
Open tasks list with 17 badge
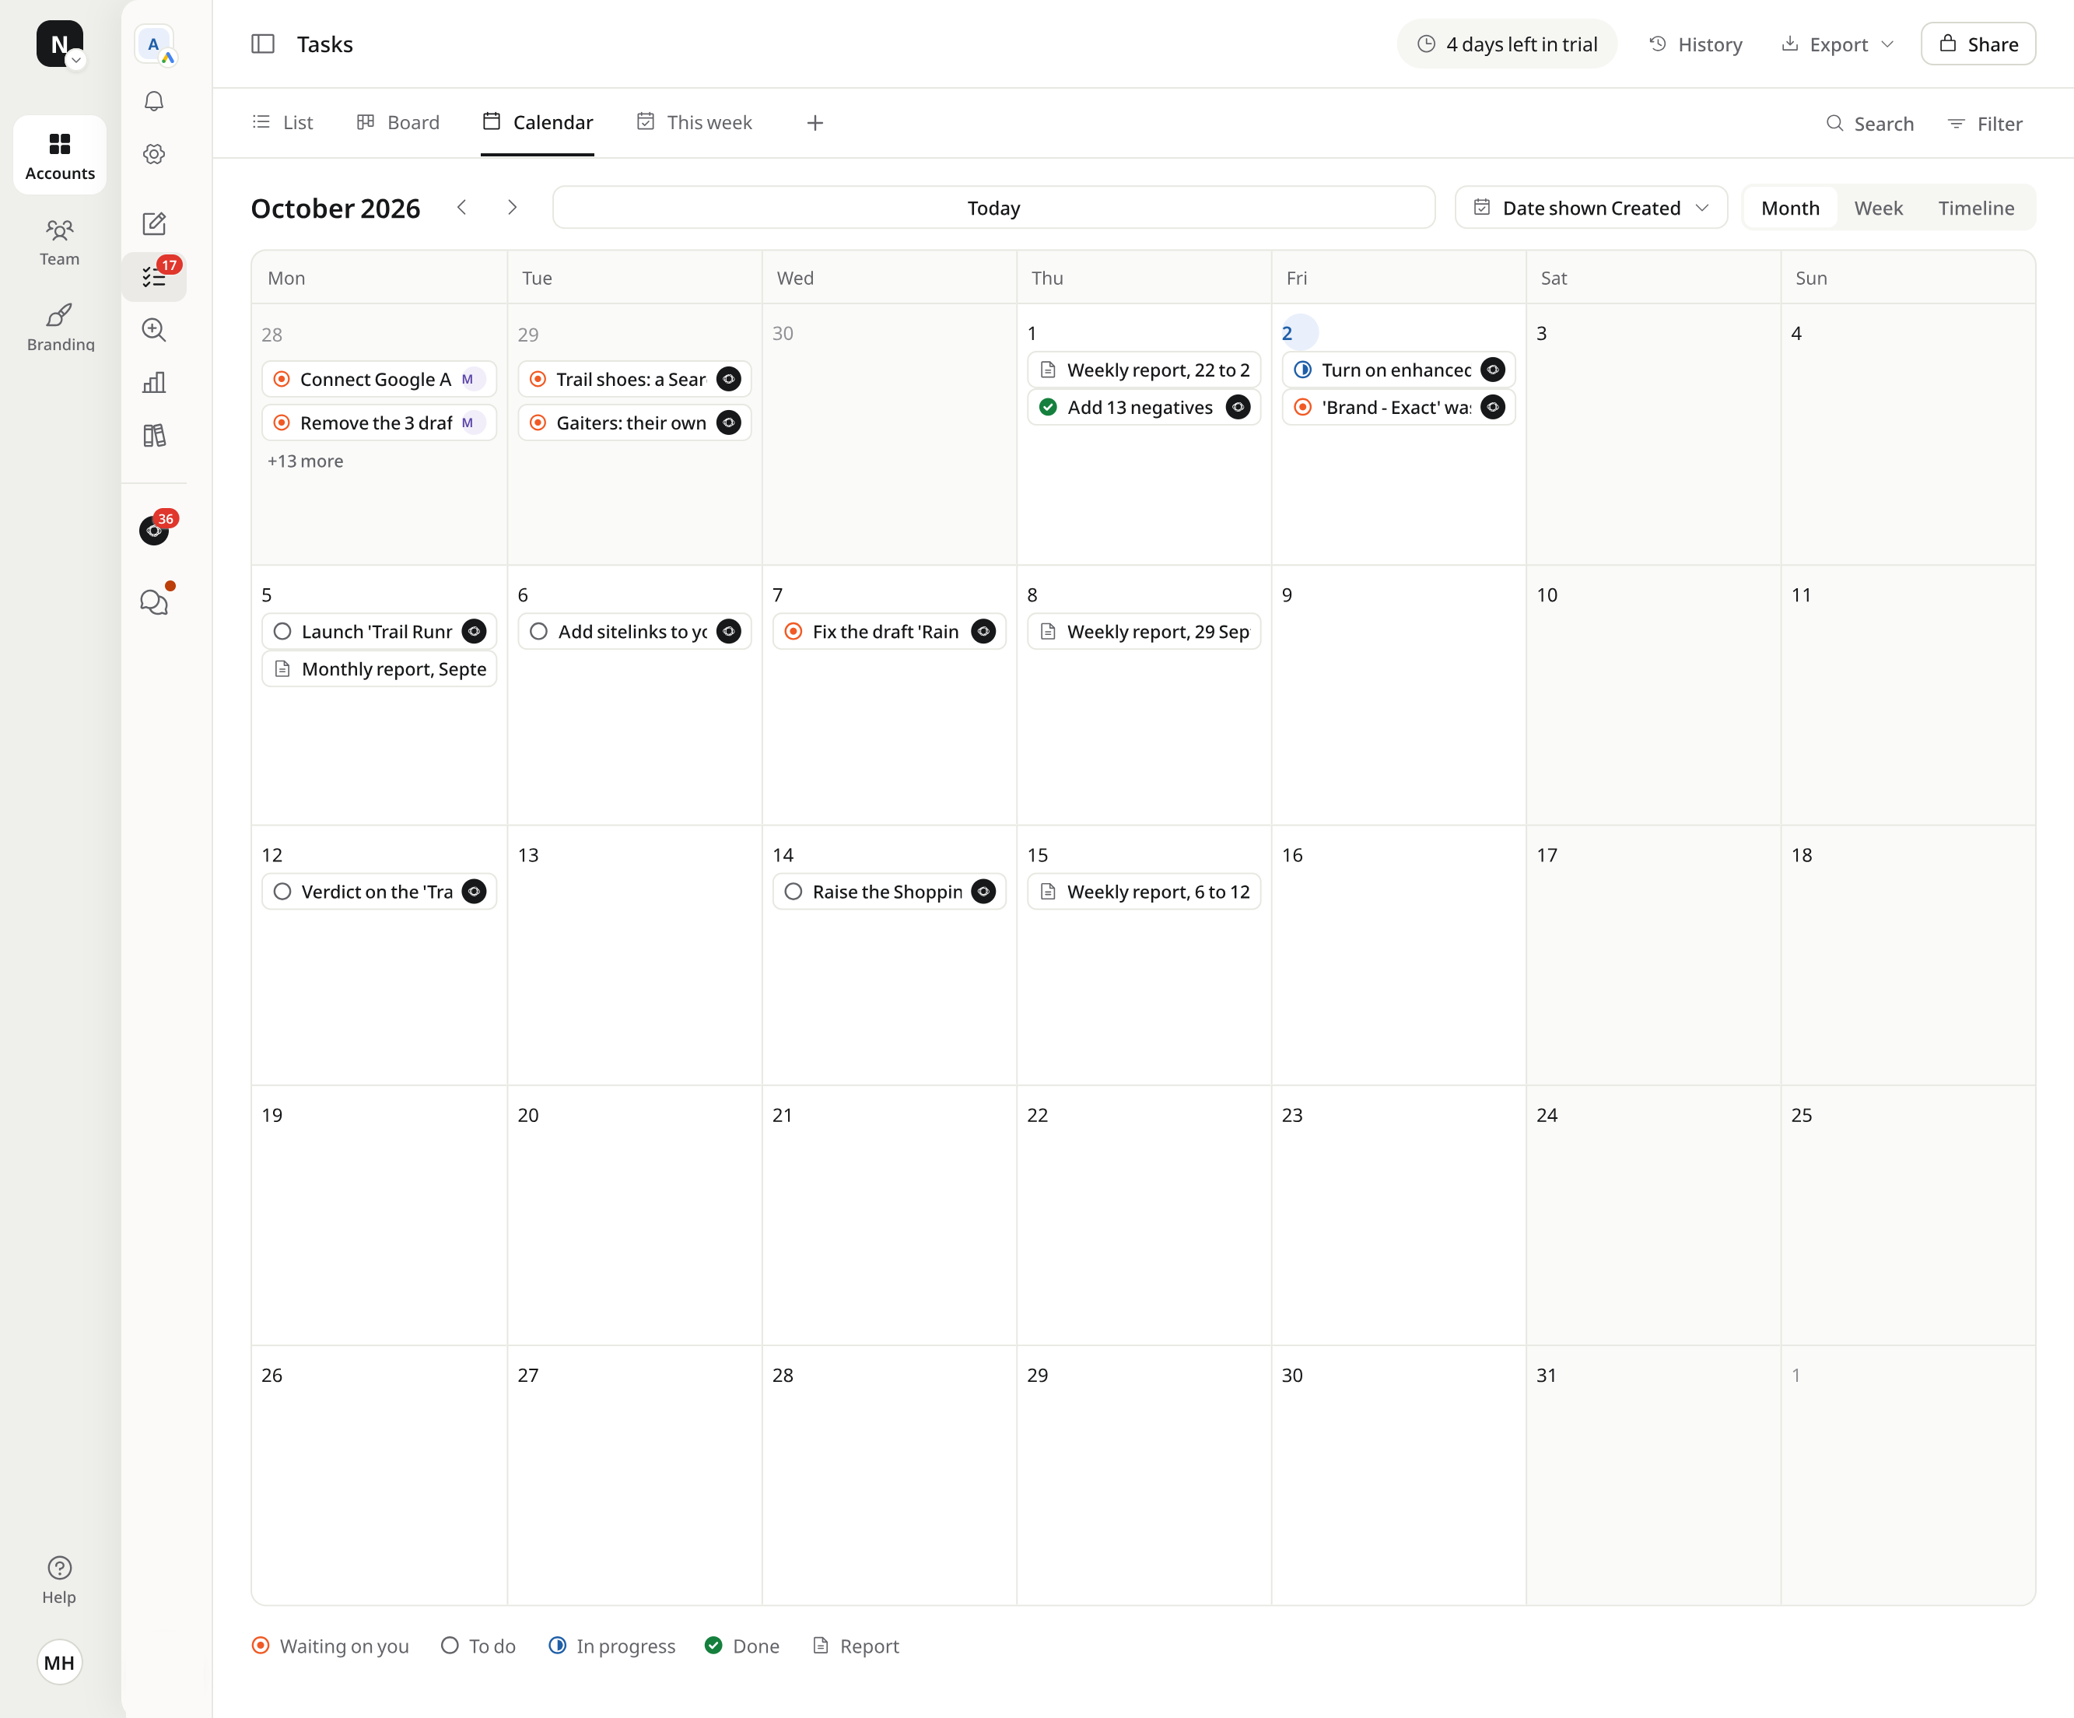[154, 277]
